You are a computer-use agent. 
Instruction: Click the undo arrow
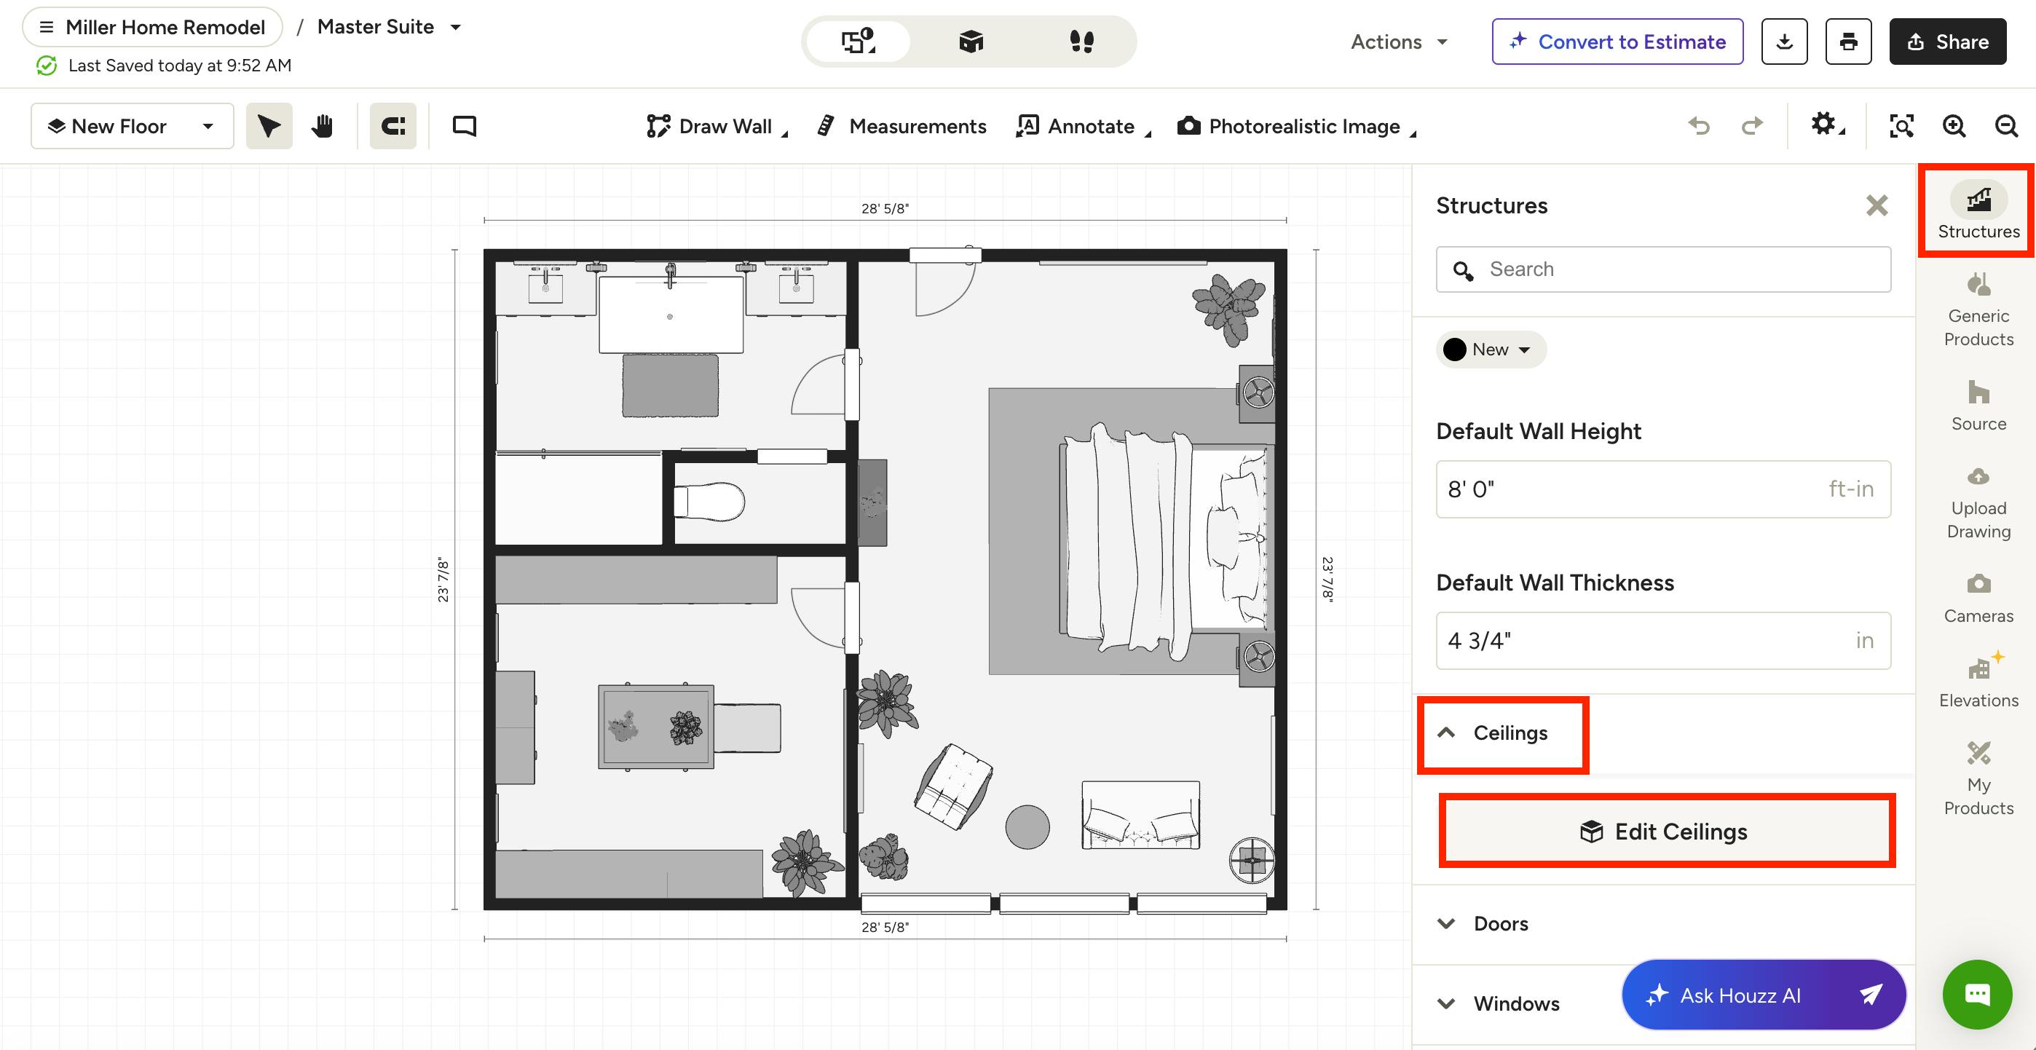1699,126
